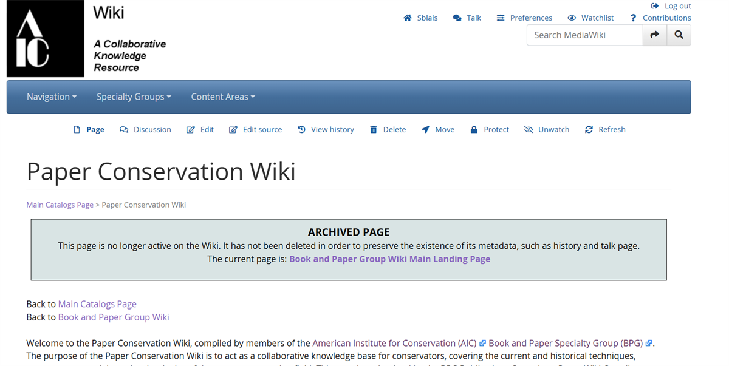This screenshot has width=729, height=366.
Task: Open Book and Paper Group Wiki Main Landing Page
Action: coord(389,259)
